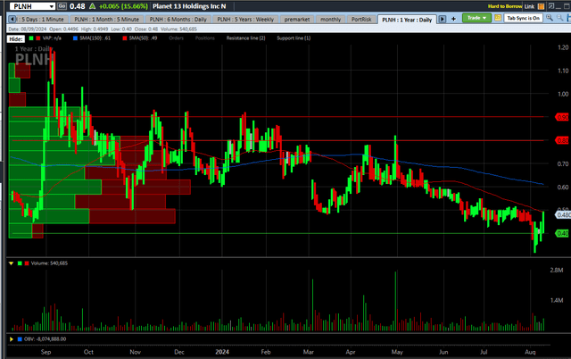Toggle the Tab Sync is On button

(x=523, y=18)
